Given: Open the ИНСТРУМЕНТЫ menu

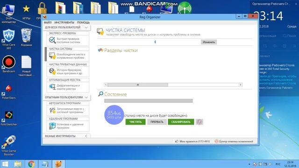Looking at the screenshot, I should coord(64,22).
